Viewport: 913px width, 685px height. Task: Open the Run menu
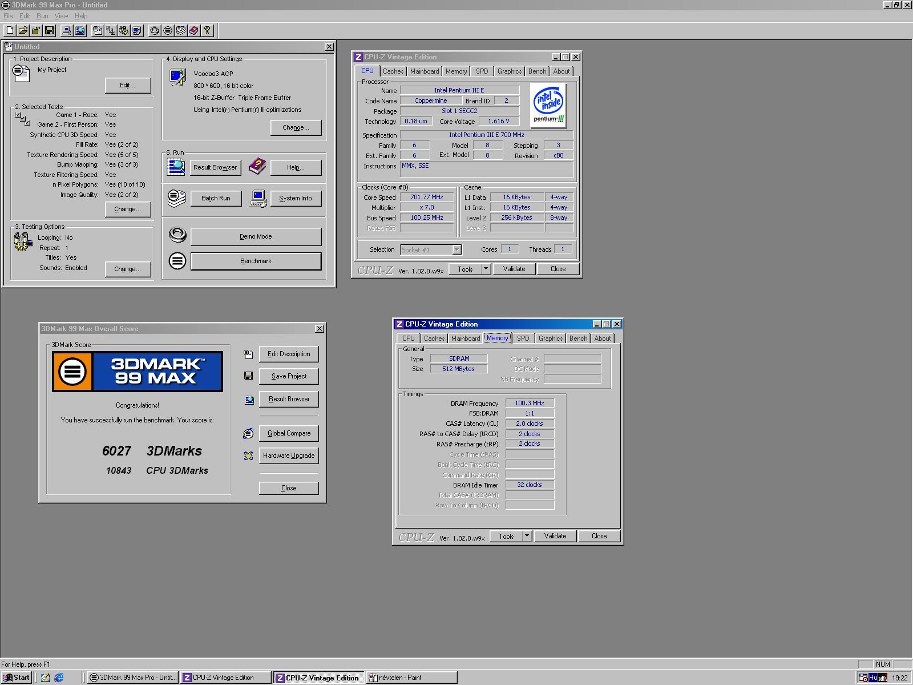(x=42, y=16)
